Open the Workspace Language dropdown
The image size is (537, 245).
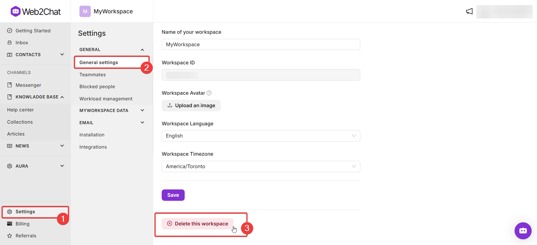click(261, 136)
